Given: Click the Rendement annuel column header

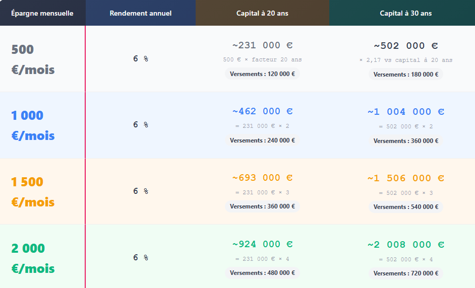Looking at the screenshot, I should click(141, 13).
